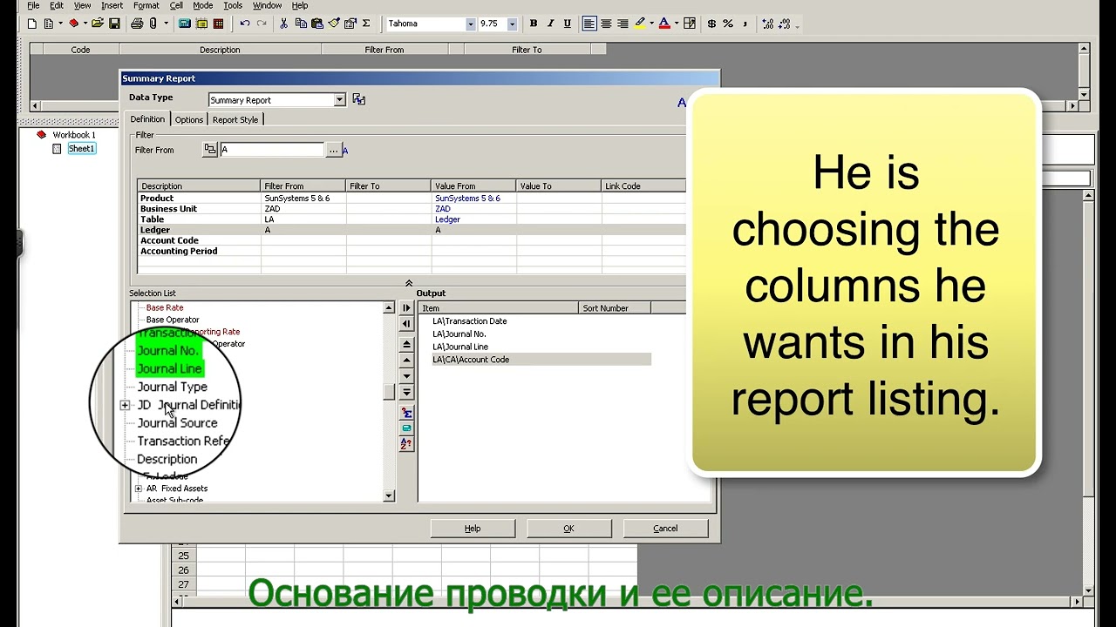Apply currency dollar format
The image size is (1116, 627).
tap(711, 24)
